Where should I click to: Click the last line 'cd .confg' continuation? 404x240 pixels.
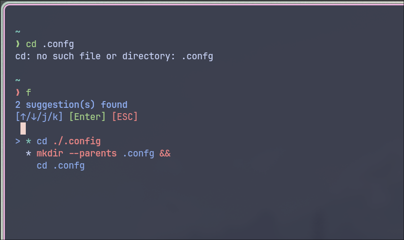[x=60, y=166]
